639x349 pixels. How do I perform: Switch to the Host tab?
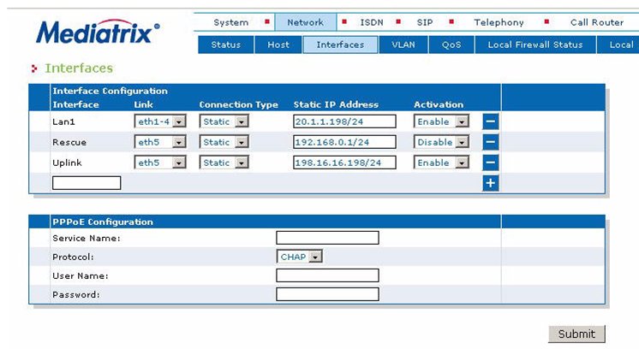(x=278, y=44)
